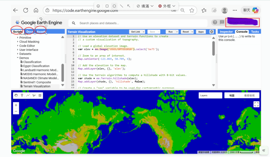Zoom in the map with plus button

click(16, 105)
